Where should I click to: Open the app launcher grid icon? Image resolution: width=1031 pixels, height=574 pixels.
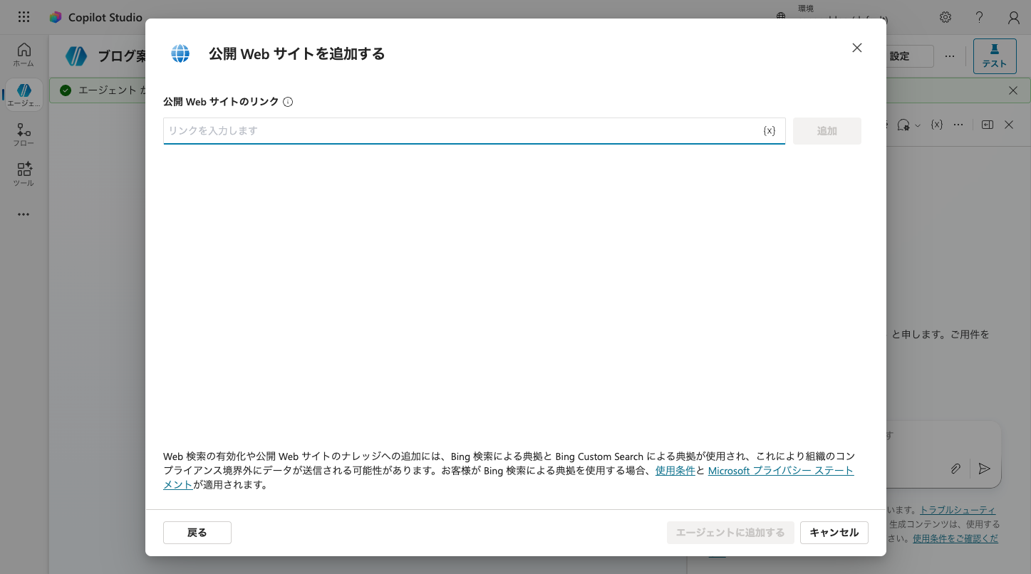click(x=24, y=17)
